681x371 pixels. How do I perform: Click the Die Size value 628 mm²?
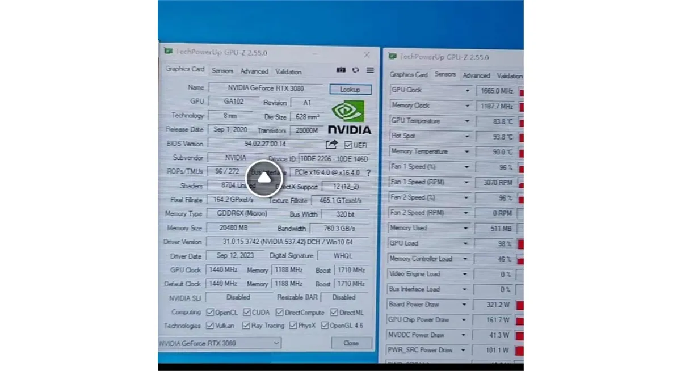pyautogui.click(x=307, y=116)
